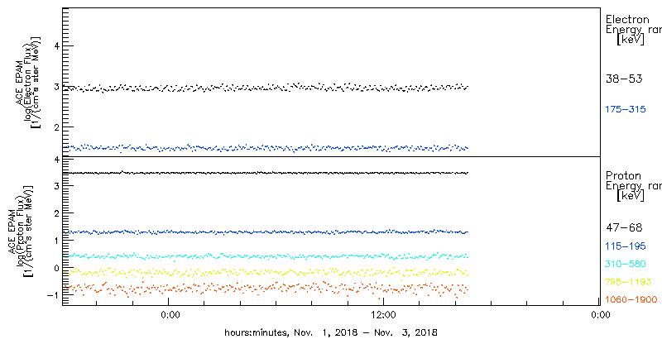The width and height of the screenshot is (662, 339).
Task: Click the blue 115-195 proton energy label
Action: point(626,246)
